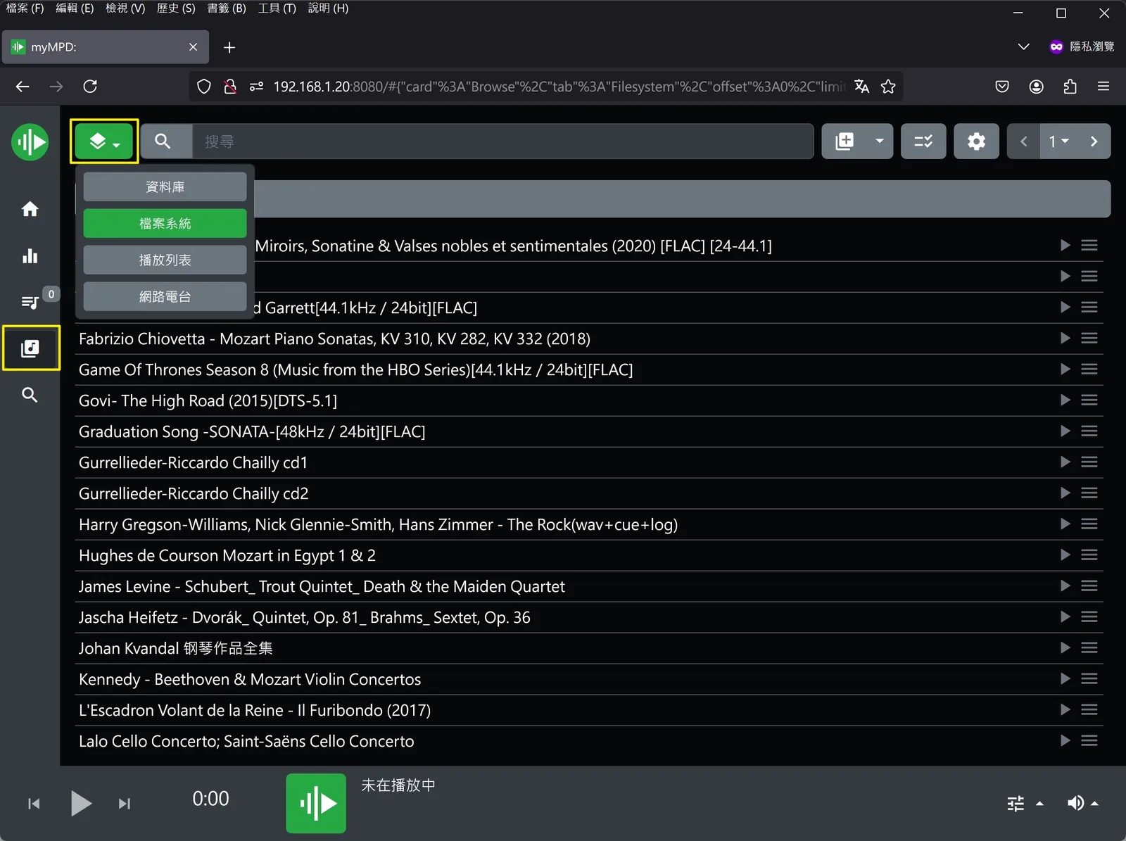Select 檔案系統 in the browse menu

click(165, 223)
